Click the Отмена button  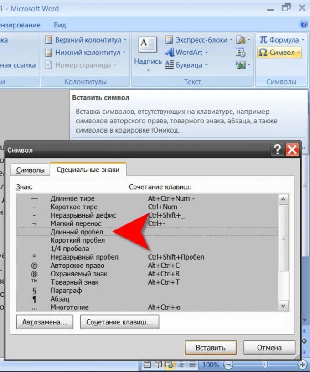click(x=269, y=348)
